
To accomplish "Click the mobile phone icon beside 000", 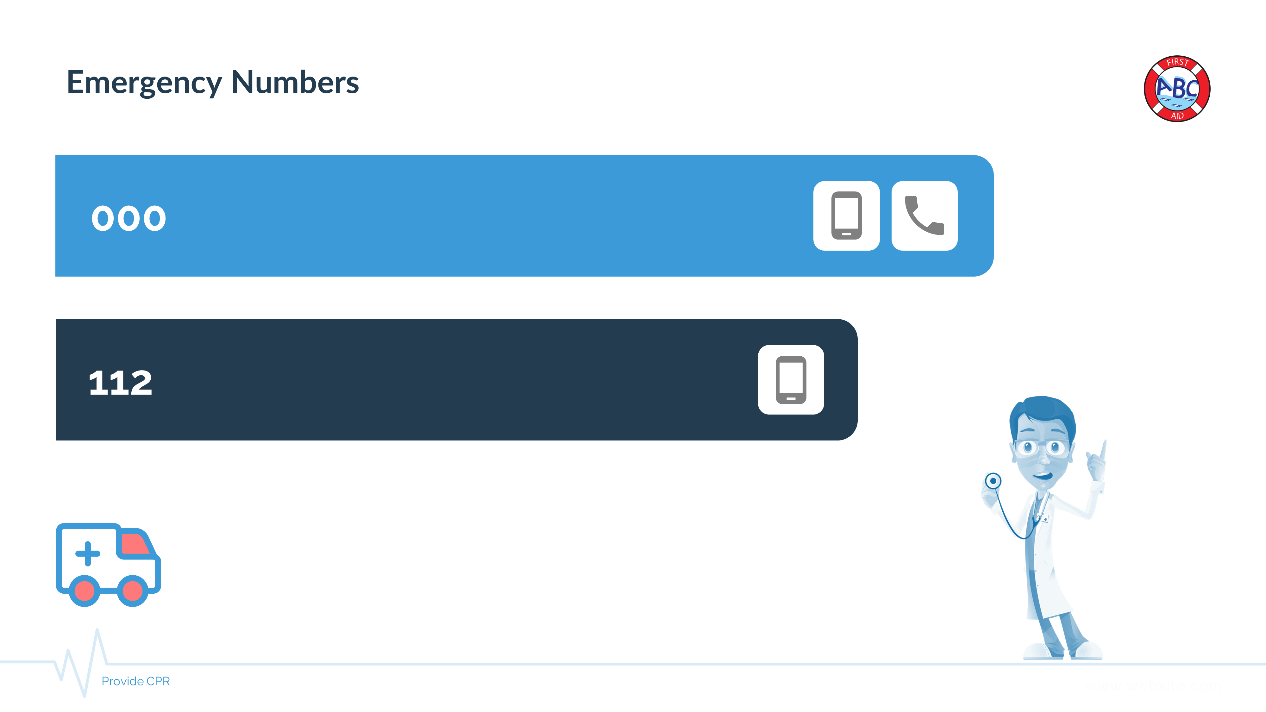I will coord(846,216).
